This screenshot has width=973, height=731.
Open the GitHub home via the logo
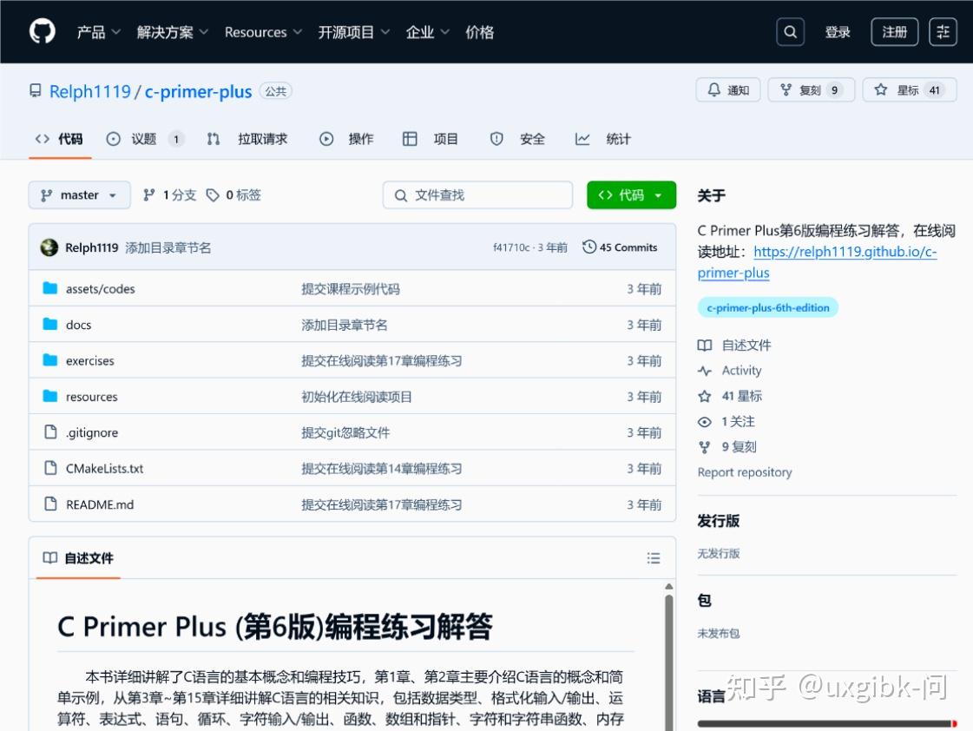tap(41, 31)
